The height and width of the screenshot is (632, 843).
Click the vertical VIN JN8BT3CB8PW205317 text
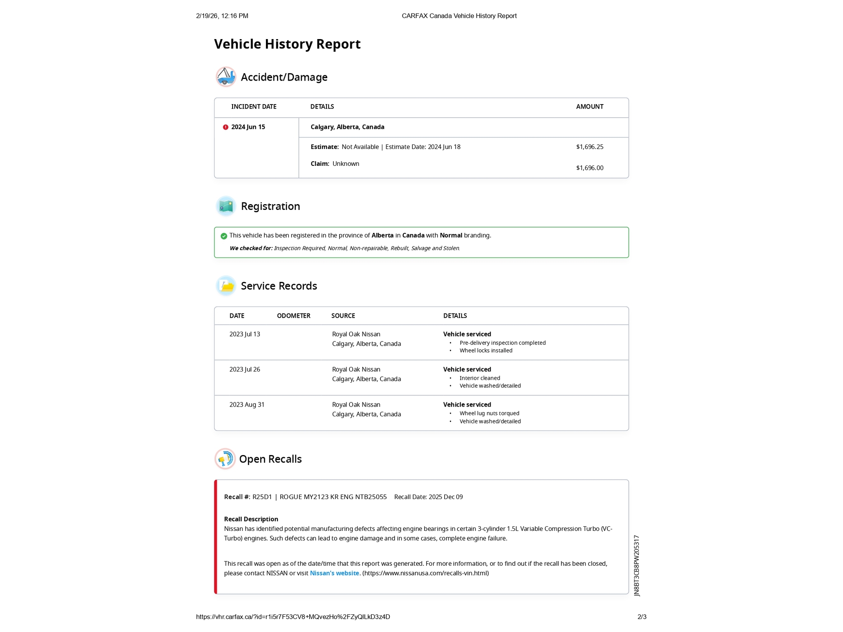coord(637,565)
